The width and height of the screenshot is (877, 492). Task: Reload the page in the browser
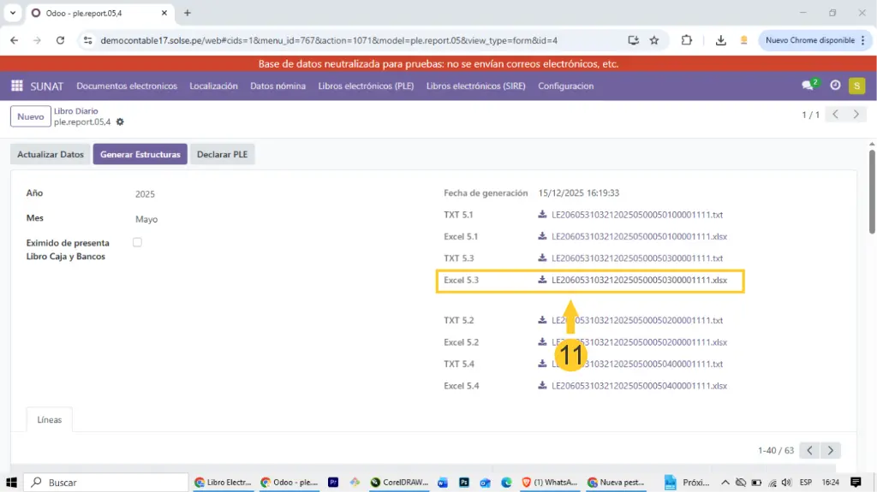(x=60, y=40)
